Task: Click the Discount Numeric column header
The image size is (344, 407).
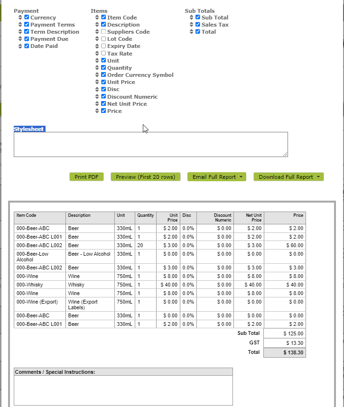Action: pyautogui.click(x=215, y=218)
